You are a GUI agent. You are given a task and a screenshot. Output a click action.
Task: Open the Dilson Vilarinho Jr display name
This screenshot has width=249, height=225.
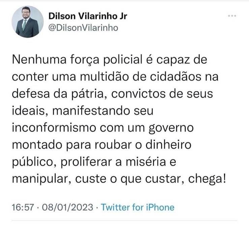pos(88,17)
